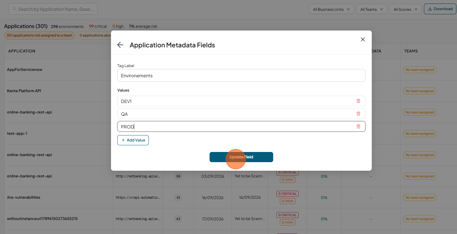Viewport: 457px width, 234px height.
Task: Open the withoutinstanceurl17896150273655215 application
Action: point(42,218)
